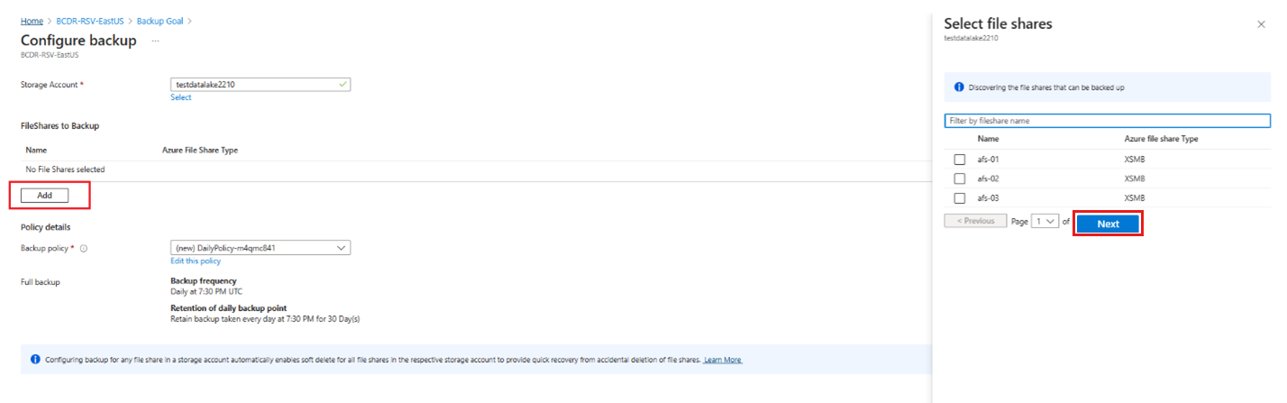The width and height of the screenshot is (1287, 403).
Task: Select the afs-02 file share checkbox
Action: [x=960, y=179]
